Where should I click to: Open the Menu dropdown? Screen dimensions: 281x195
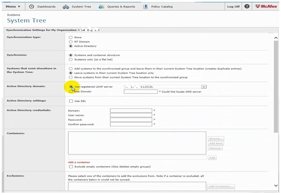coord(13,6)
